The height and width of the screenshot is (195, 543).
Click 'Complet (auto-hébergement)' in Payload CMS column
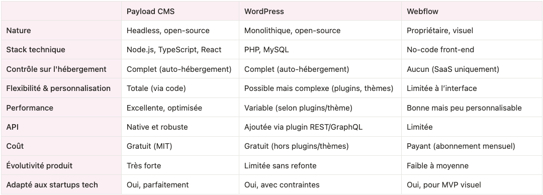tap(180, 69)
